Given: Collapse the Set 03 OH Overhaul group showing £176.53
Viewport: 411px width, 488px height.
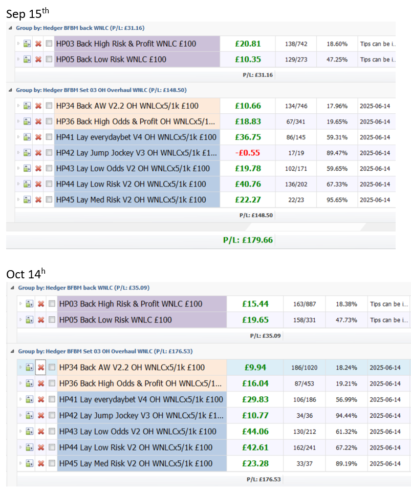Looking at the screenshot, I should point(13,352).
